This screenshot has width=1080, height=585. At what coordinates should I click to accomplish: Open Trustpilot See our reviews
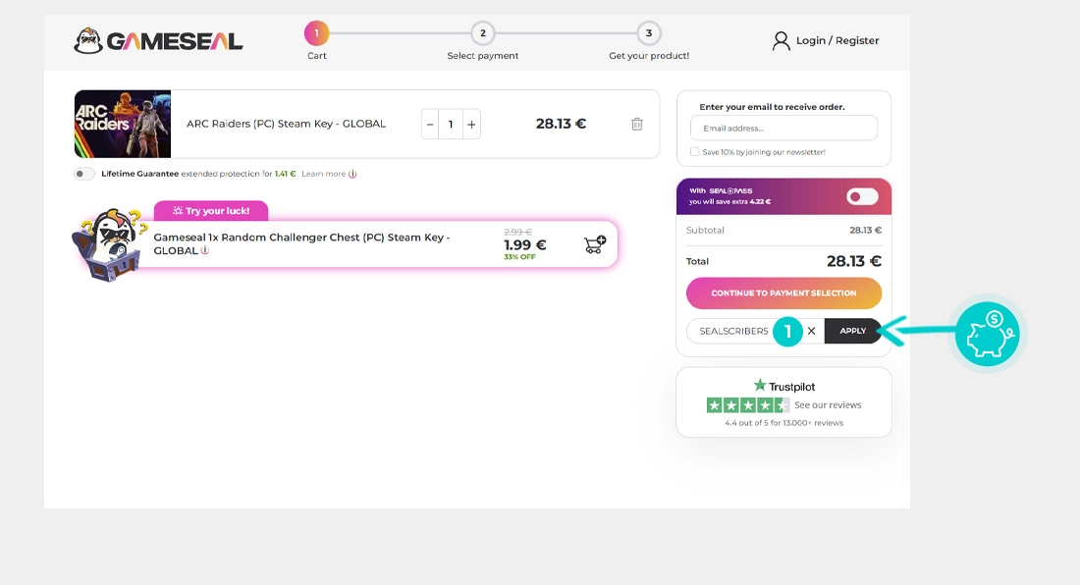828,405
